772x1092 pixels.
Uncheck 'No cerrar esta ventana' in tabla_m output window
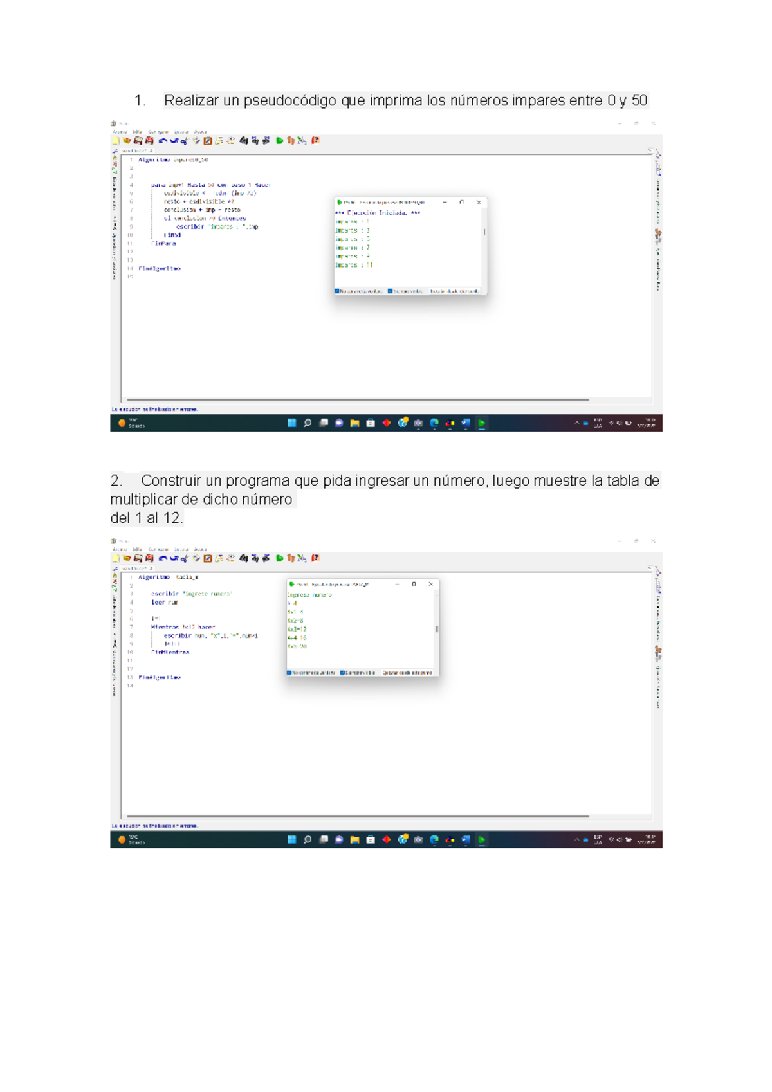pos(289,673)
